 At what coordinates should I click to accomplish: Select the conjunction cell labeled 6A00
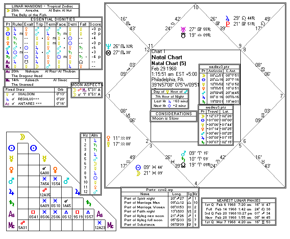(x=45, y=171)
